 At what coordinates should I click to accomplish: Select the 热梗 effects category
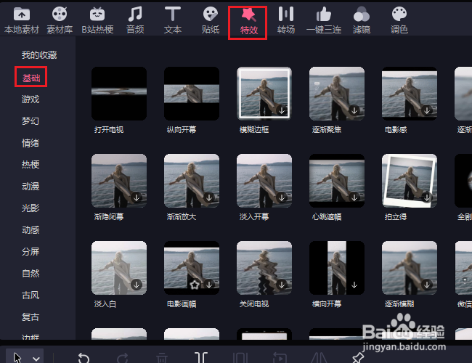pyautogui.click(x=30, y=164)
